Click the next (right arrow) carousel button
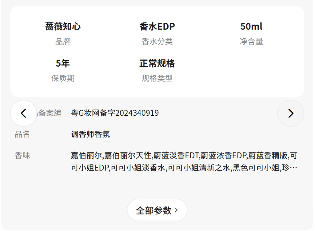Image resolution: width=315 pixels, height=231 pixels. pos(290,113)
